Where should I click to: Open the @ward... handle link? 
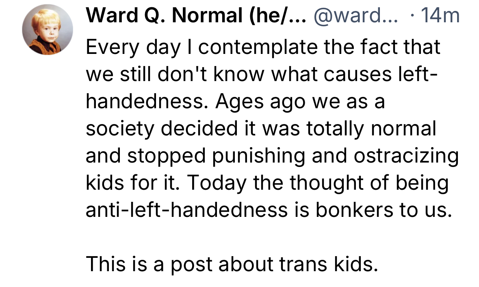pos(356,15)
